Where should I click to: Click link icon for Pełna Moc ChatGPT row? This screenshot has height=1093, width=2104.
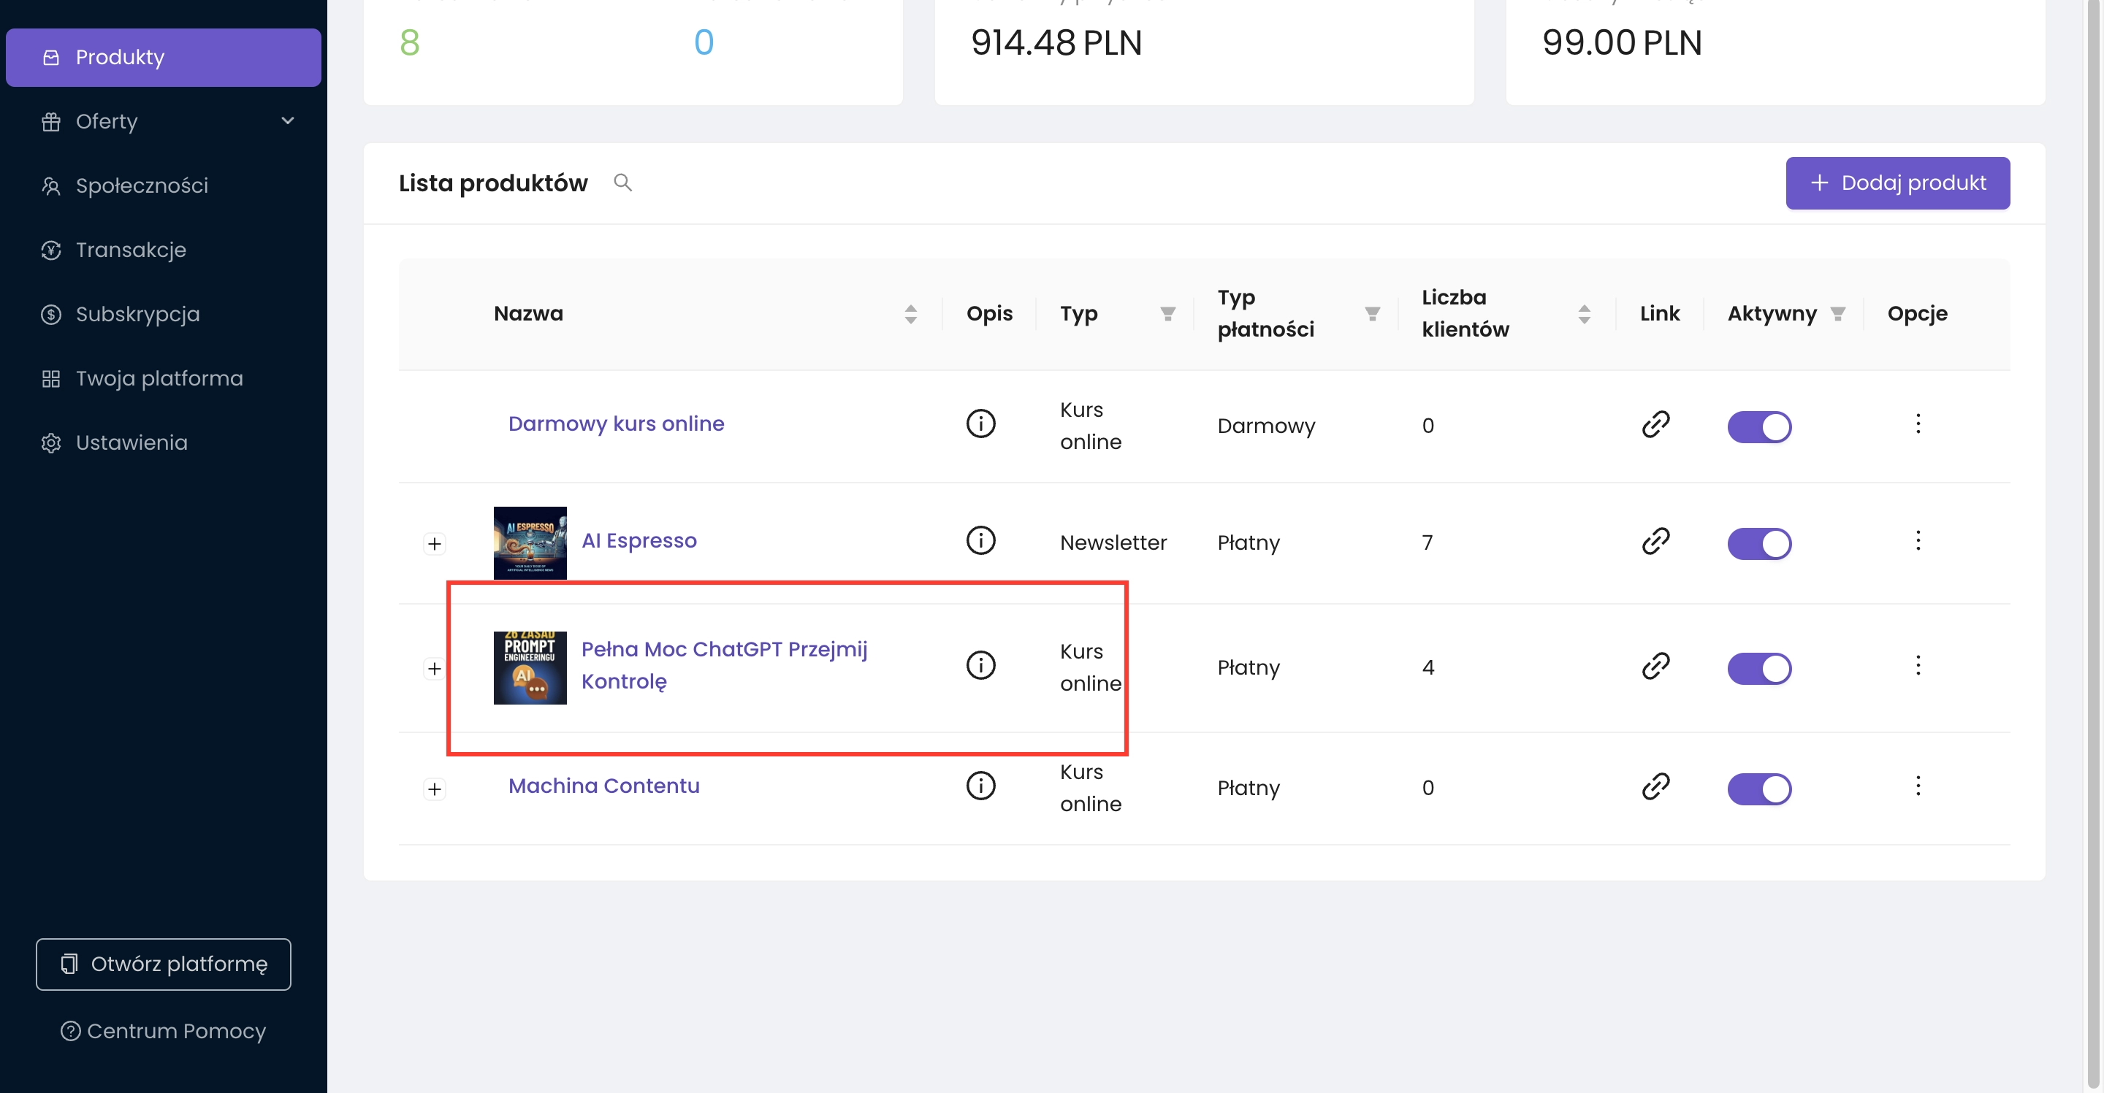[1655, 666]
